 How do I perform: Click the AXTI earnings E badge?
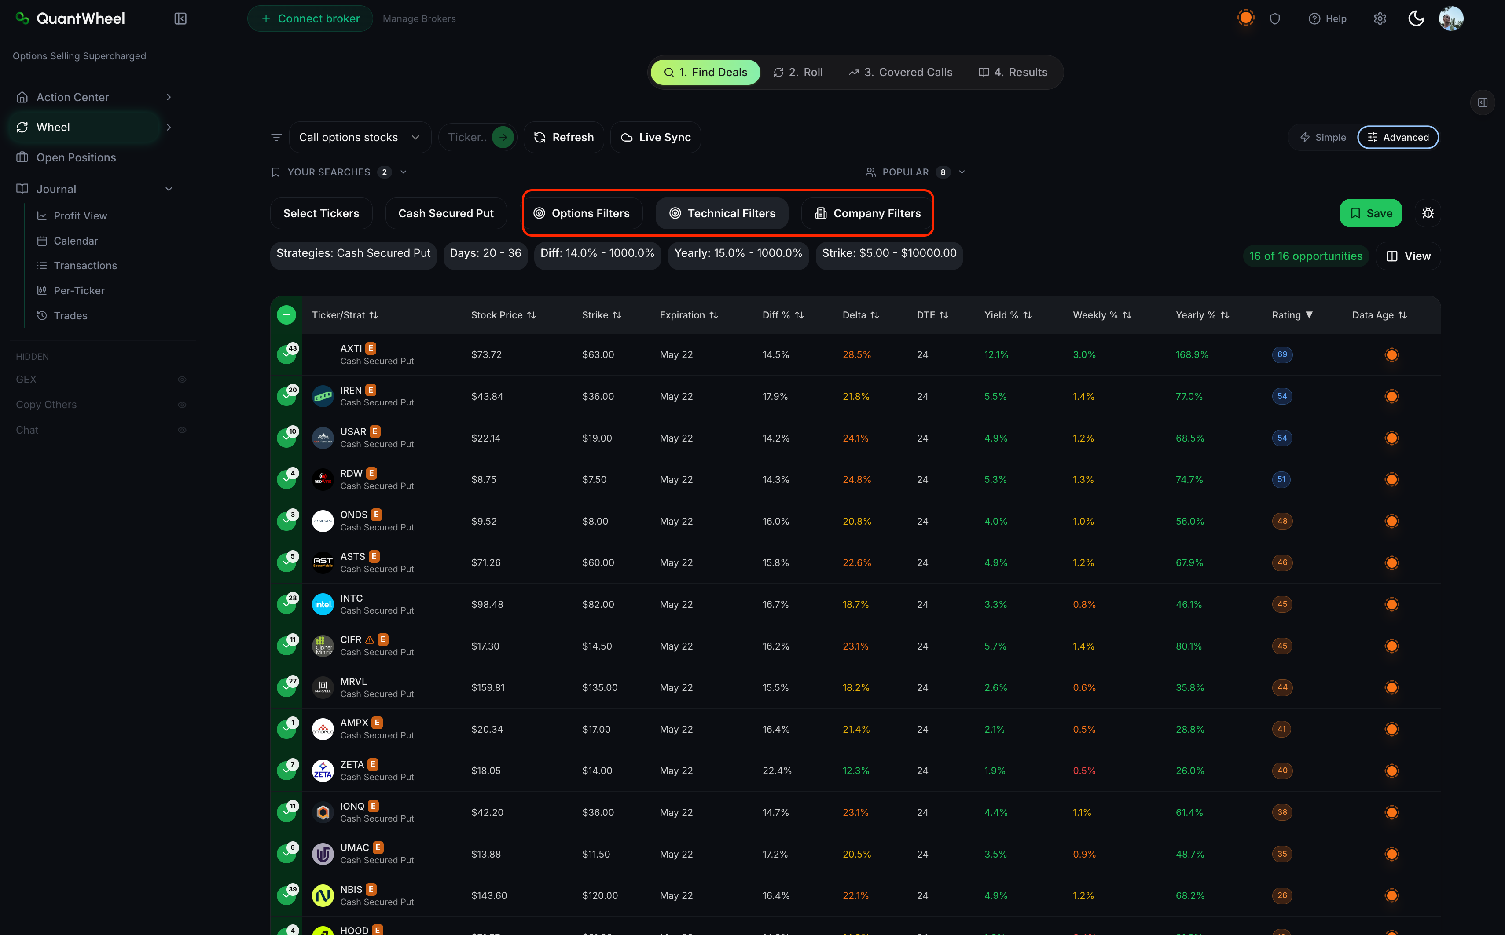(x=371, y=348)
